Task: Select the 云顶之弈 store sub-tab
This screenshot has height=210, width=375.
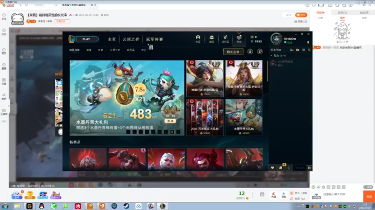Action: pyautogui.click(x=115, y=50)
